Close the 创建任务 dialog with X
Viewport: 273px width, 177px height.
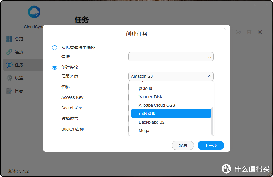[x=225, y=29]
